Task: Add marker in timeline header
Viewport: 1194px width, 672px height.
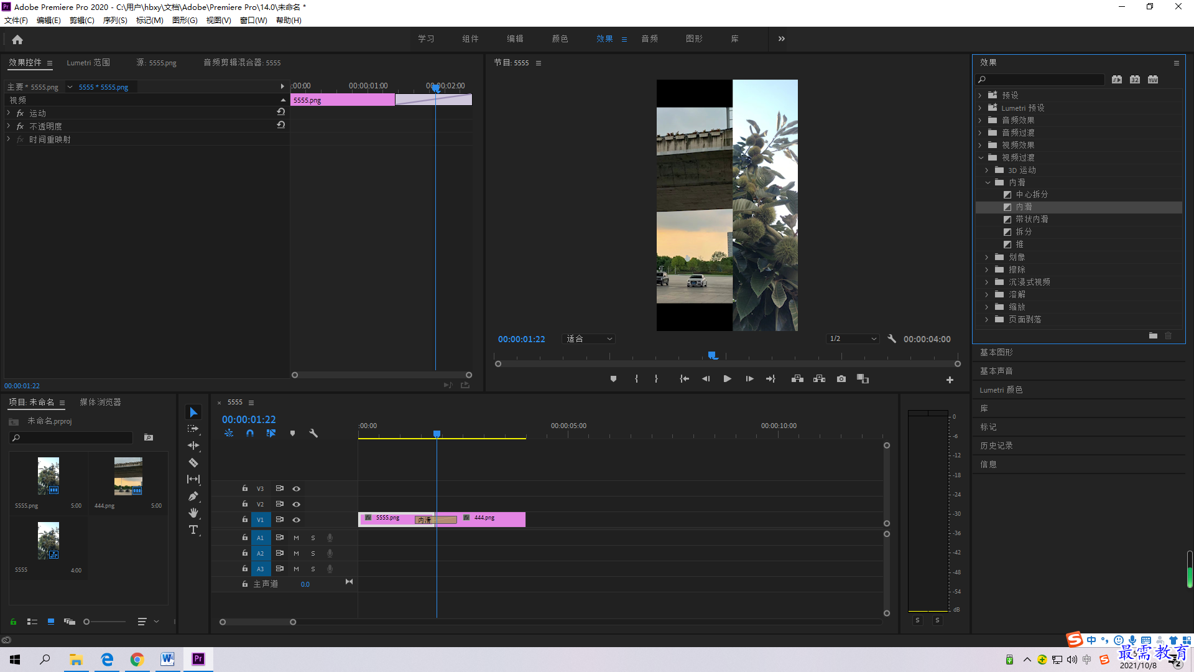Action: 292,433
